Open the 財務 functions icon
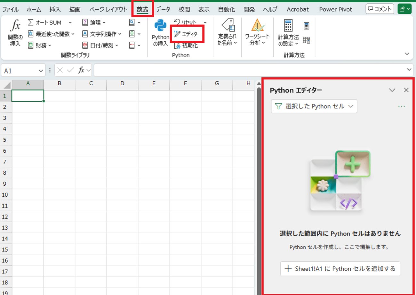Viewport: 416px width, 295px height. click(30, 45)
